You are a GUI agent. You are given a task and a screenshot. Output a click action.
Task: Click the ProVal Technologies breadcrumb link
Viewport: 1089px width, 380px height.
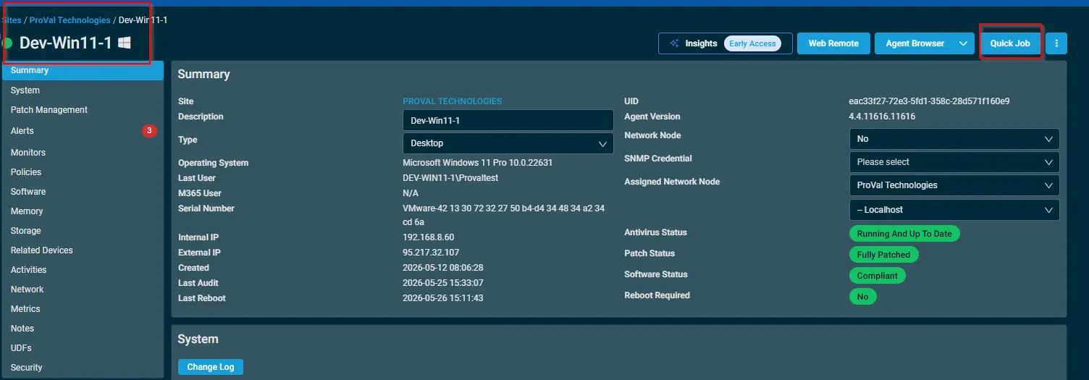(x=70, y=20)
